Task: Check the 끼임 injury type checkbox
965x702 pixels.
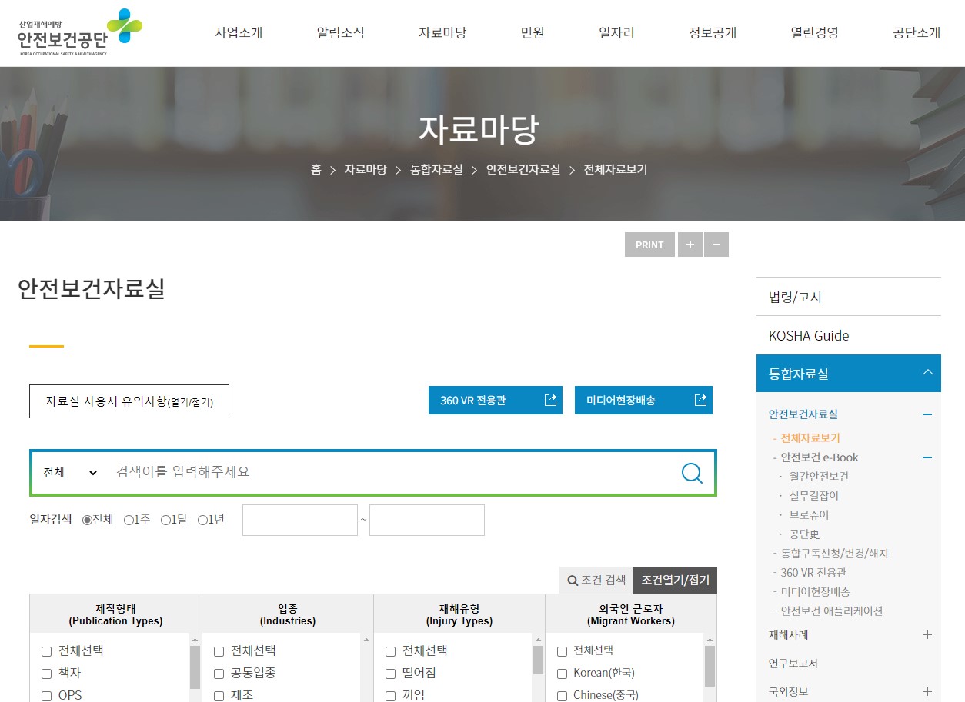Action: pos(391,696)
